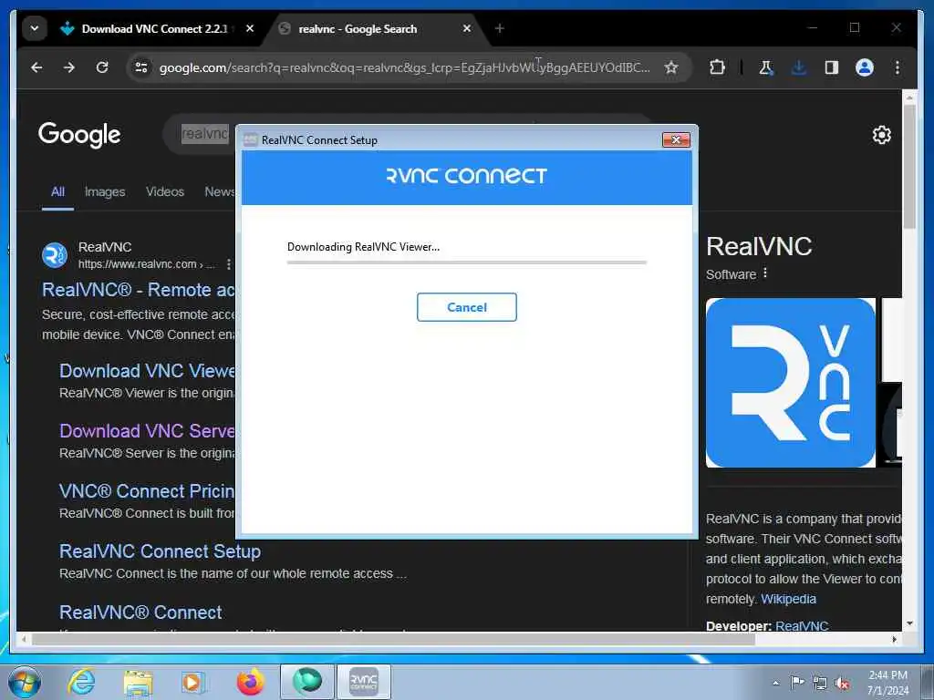Open Windows Start menu
This screenshot has width=934, height=700.
pos(25,682)
